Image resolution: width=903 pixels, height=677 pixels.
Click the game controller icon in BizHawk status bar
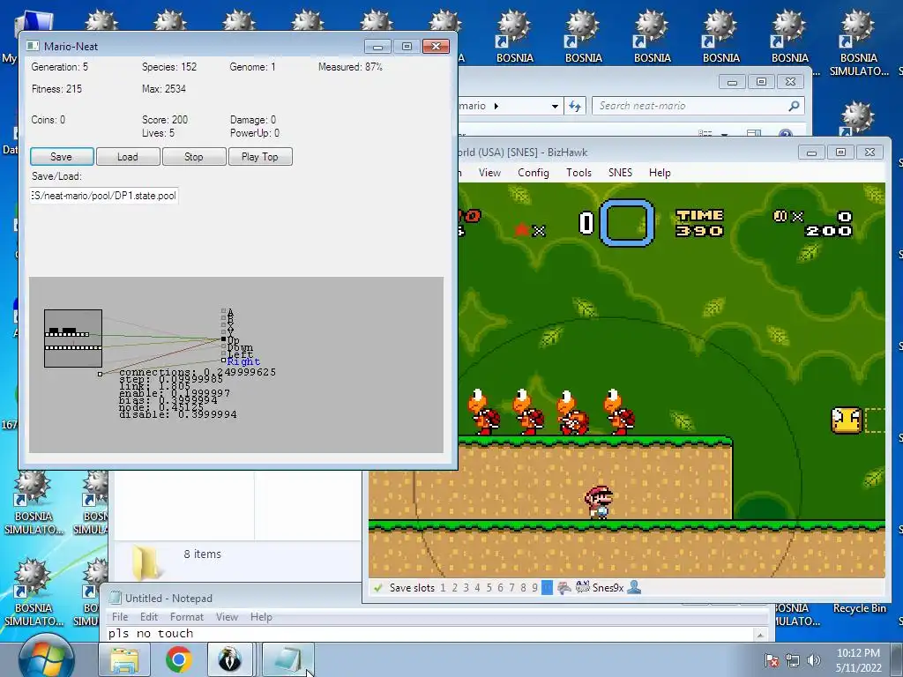(564, 588)
